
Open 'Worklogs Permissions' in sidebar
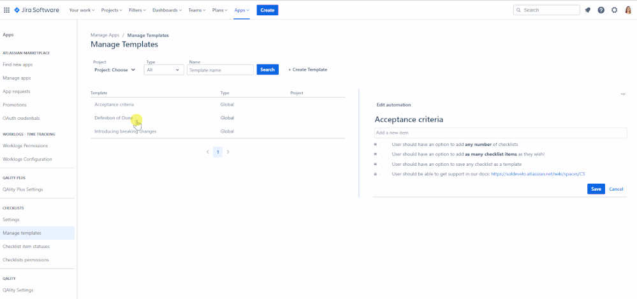coord(26,145)
